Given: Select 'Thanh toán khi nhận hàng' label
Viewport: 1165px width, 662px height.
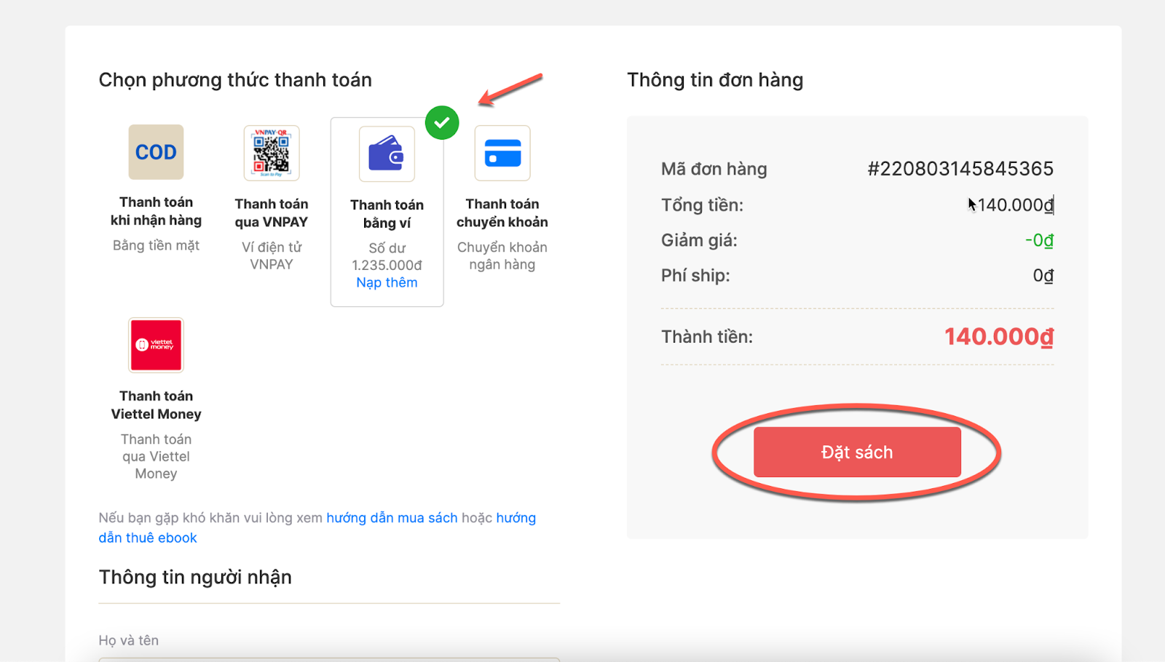Looking at the screenshot, I should click(x=156, y=211).
